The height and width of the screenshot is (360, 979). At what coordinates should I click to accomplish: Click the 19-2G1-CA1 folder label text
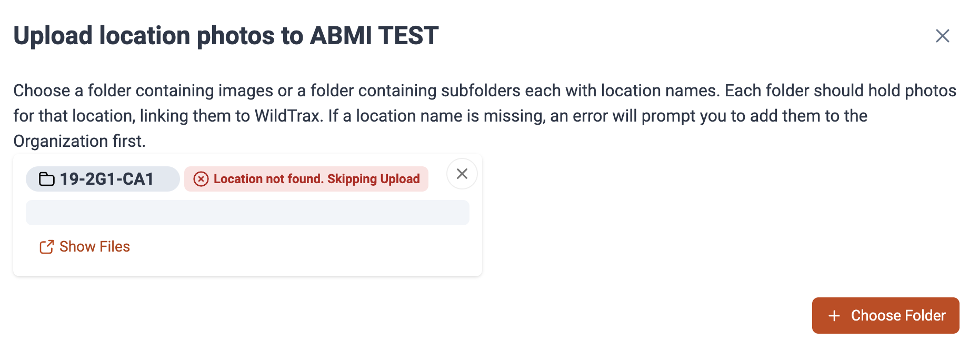point(107,179)
